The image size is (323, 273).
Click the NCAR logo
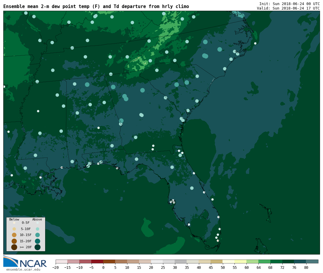click(25, 261)
